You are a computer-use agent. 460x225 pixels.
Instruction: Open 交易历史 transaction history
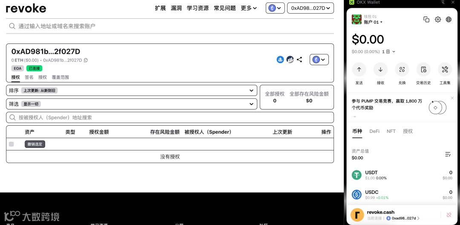pos(423,69)
